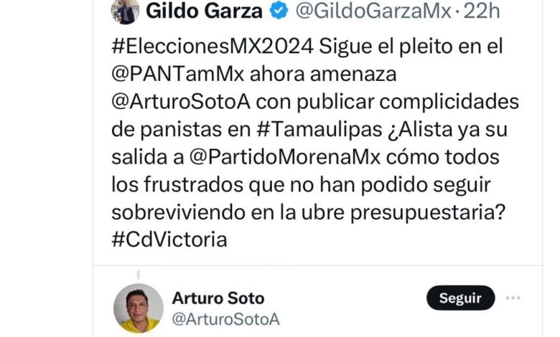Open the three-dot more options menu
560x337 pixels.
point(513,298)
